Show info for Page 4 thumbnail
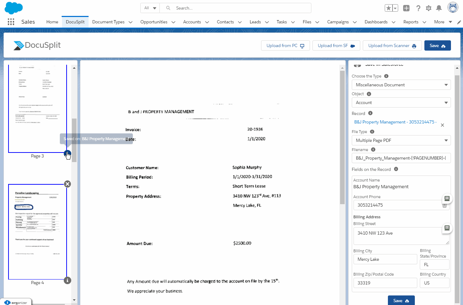The image size is (463, 305). click(x=68, y=280)
